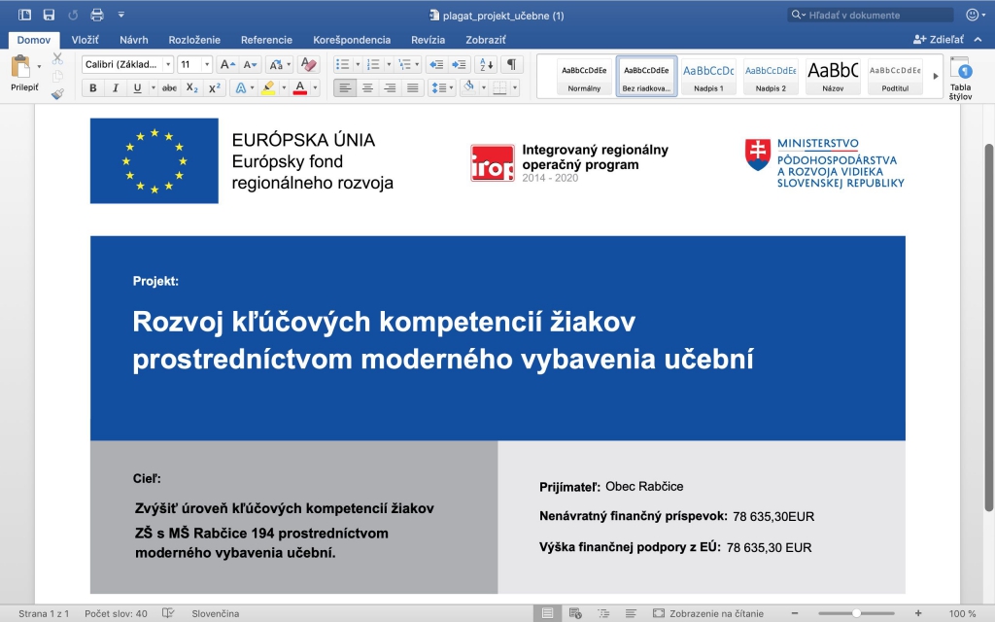This screenshot has width=995, height=622.
Task: Click the smiley feedback icon
Action: point(972,15)
